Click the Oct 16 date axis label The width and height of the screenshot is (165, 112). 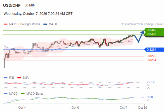click(142, 108)
